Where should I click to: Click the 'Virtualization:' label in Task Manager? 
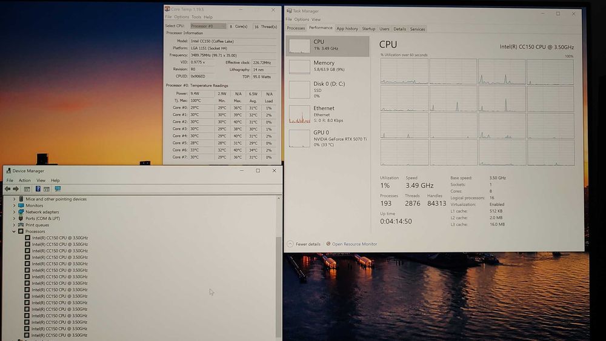pos(463,204)
